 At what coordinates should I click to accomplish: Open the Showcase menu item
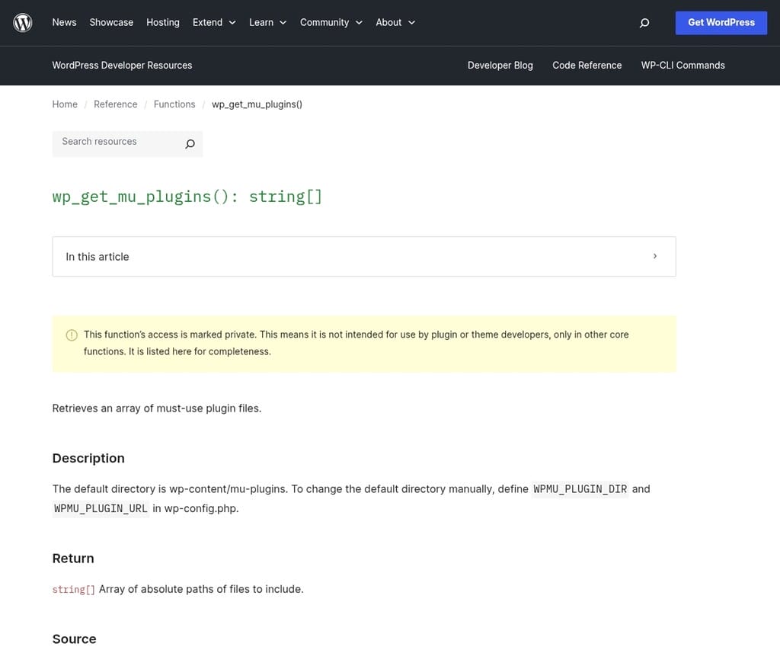coord(110,22)
